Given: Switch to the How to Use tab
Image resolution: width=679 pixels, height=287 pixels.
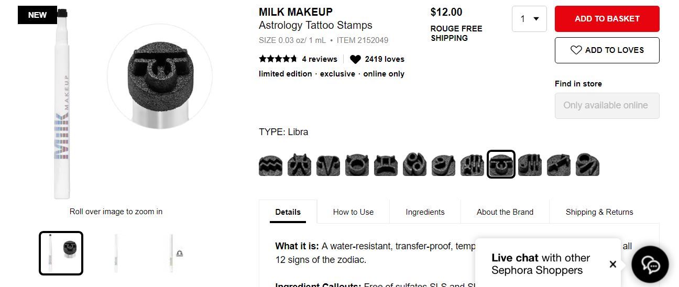Looking at the screenshot, I should pyautogui.click(x=353, y=212).
